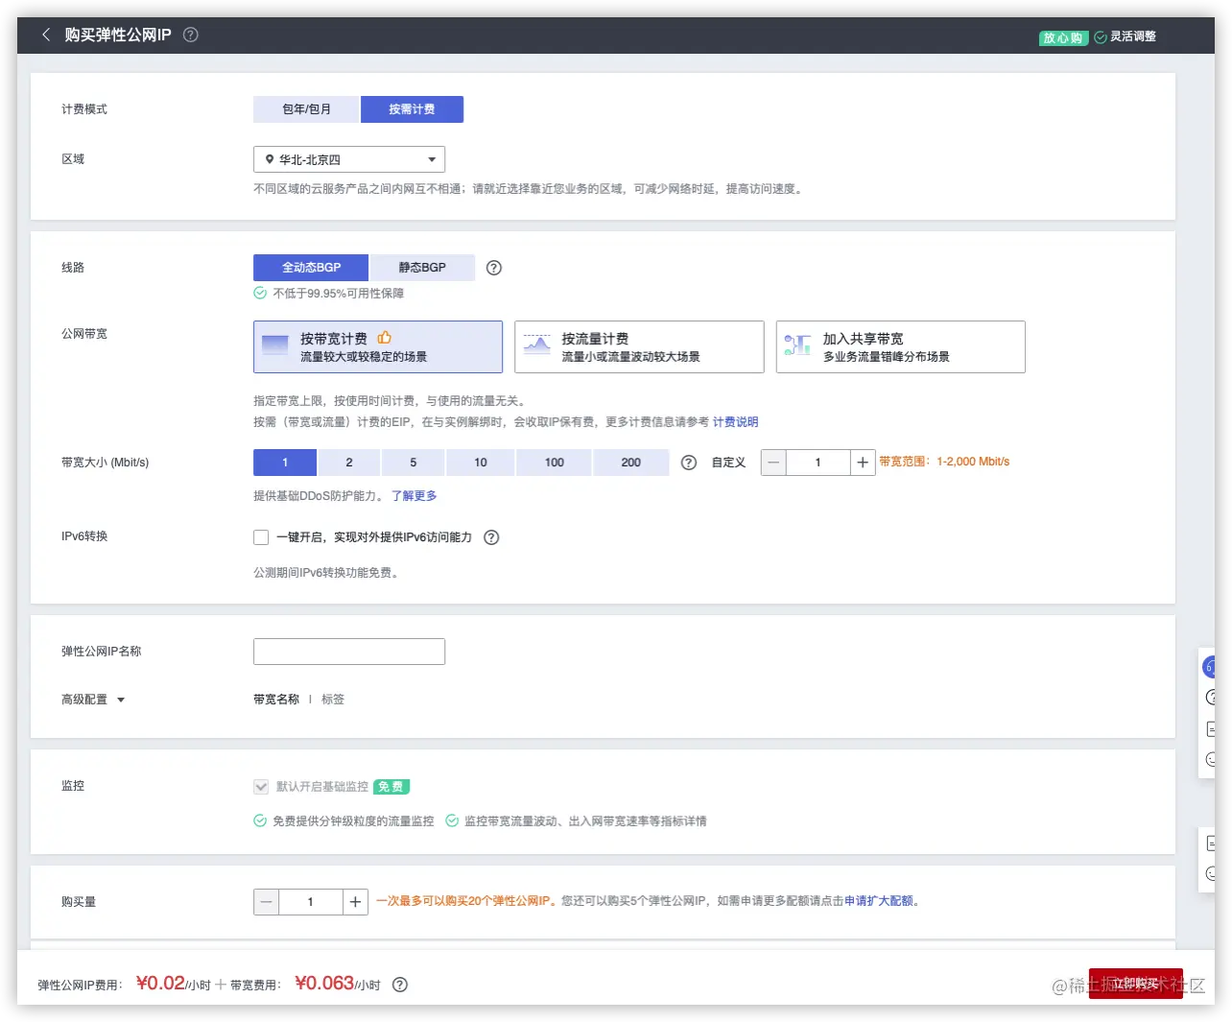Increase custom bandwidth with plus button
The width and height of the screenshot is (1232, 1022).
[x=863, y=463]
